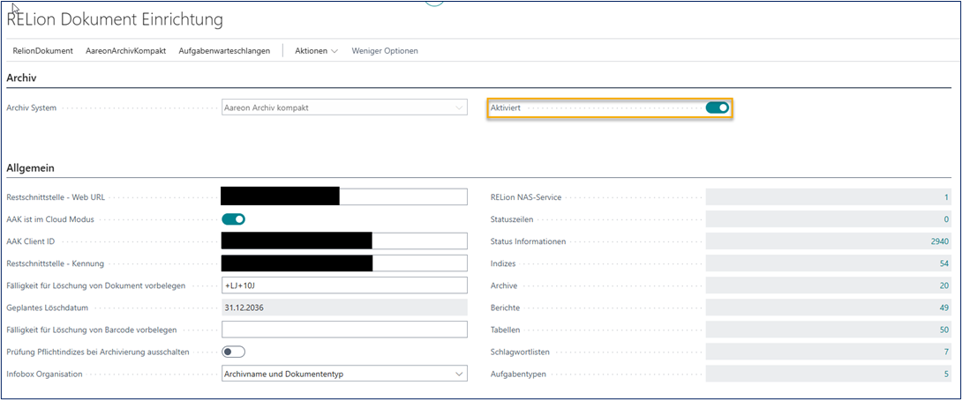Open the Status Informationen value 2940

(939, 241)
